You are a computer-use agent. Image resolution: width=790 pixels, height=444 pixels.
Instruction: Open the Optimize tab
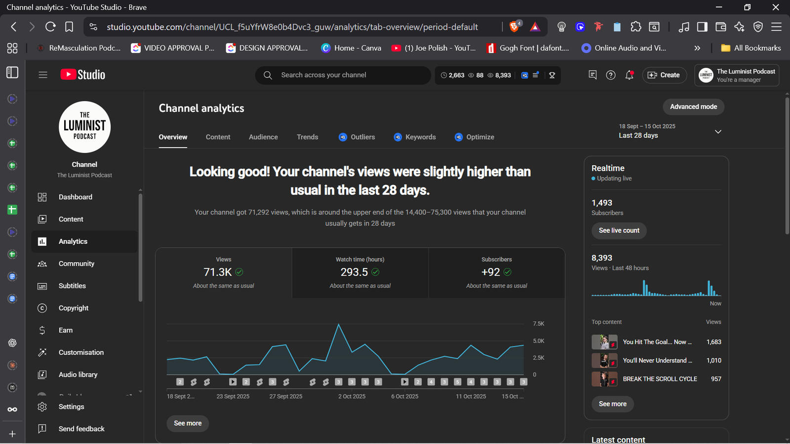[x=474, y=137]
